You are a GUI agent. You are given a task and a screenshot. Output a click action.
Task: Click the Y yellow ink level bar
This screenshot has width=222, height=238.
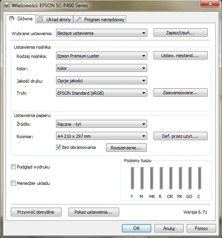132,178
